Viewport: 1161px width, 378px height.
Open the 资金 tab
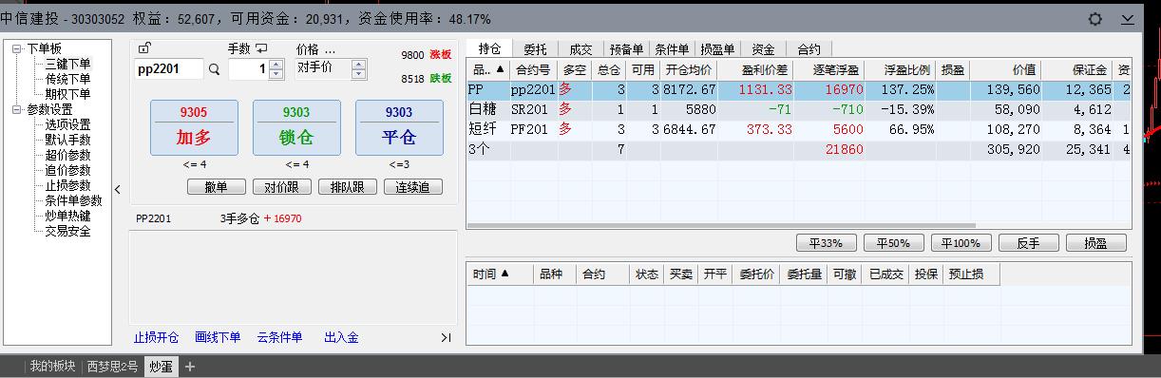(763, 49)
